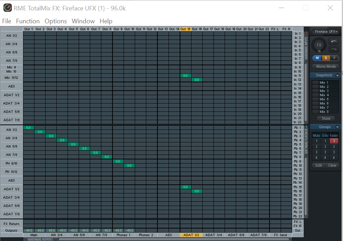Click the FX percentage knob
The width and height of the screenshot is (343, 241).
pos(319,45)
